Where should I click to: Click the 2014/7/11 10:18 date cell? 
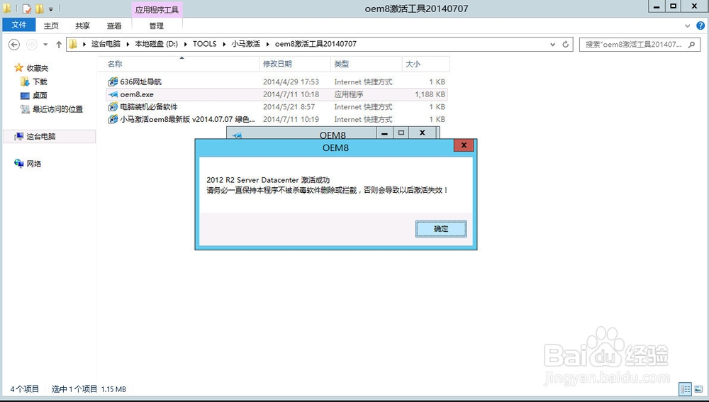pos(291,94)
